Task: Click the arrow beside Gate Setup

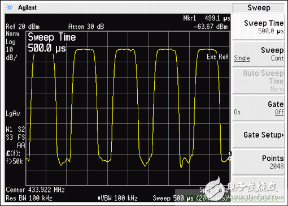Action: point(283,135)
